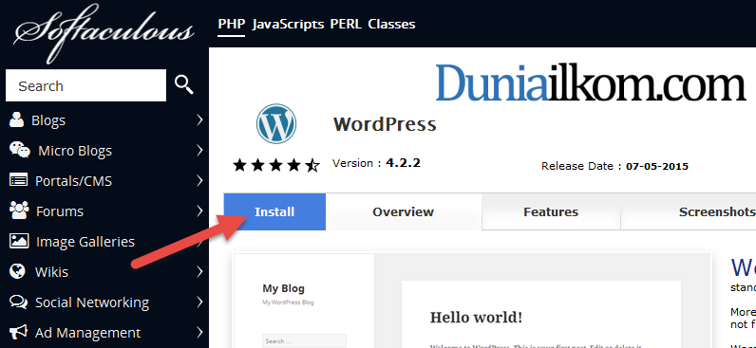
Task: Select the PHP scripts tab
Action: (232, 24)
